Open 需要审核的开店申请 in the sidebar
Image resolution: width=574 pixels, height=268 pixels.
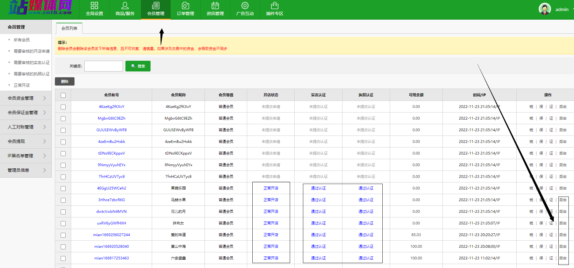coord(32,51)
